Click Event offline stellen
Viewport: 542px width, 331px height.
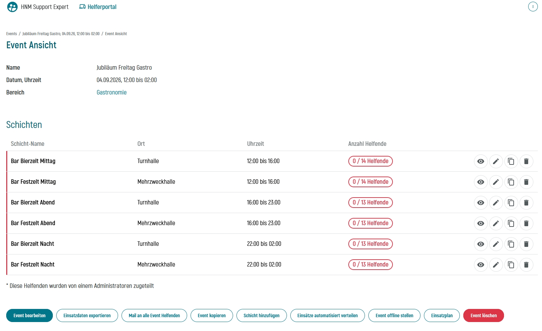pos(394,315)
